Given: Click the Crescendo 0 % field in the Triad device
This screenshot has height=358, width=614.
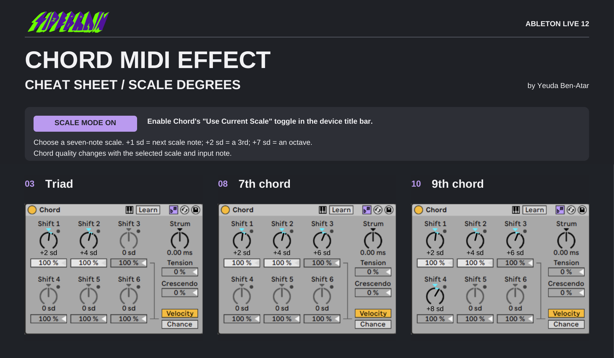Looking at the screenshot, I should 180,293.
